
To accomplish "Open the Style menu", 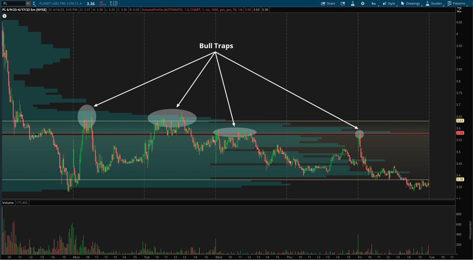I will click(389, 3).
